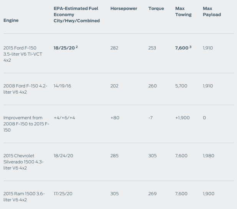Click the +80 horsepower improvement value
Image resolution: width=237 pixels, height=209 pixels.
[115, 118]
